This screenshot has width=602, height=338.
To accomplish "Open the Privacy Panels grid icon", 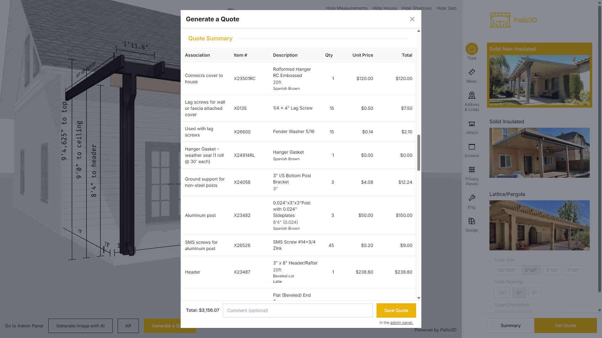I will pyautogui.click(x=472, y=170).
